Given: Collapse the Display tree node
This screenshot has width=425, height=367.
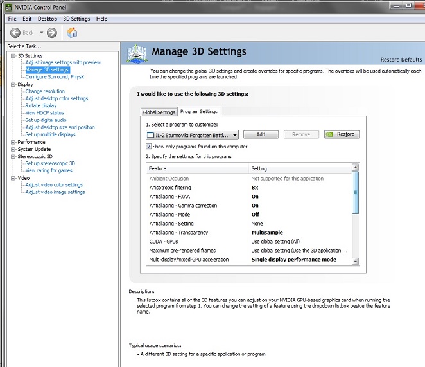Looking at the screenshot, I should coord(13,84).
